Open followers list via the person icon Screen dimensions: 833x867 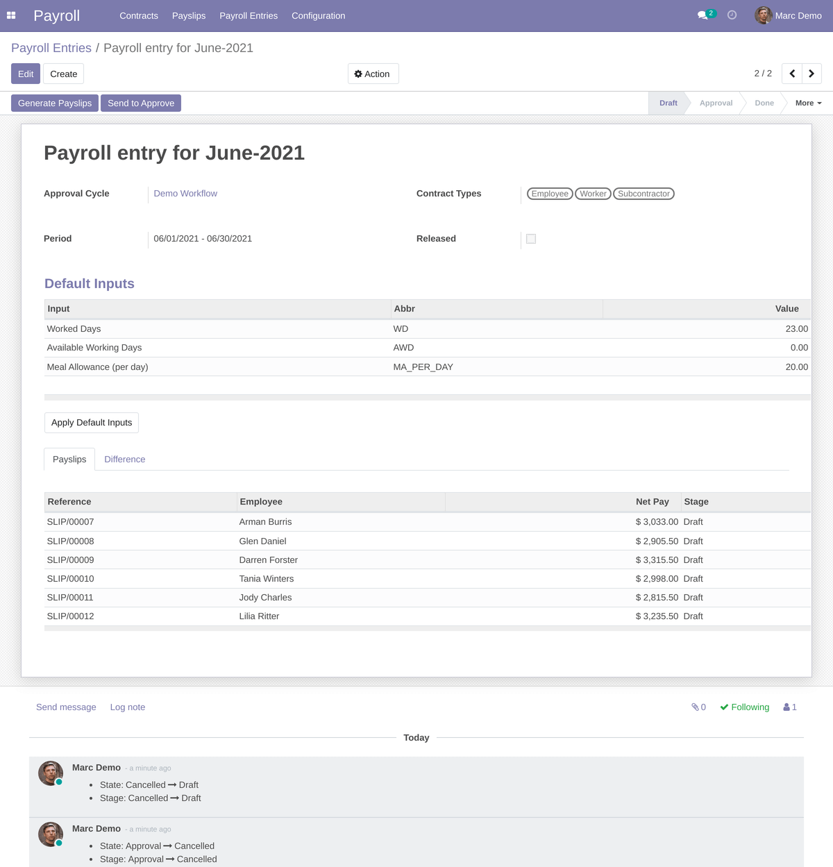(789, 707)
